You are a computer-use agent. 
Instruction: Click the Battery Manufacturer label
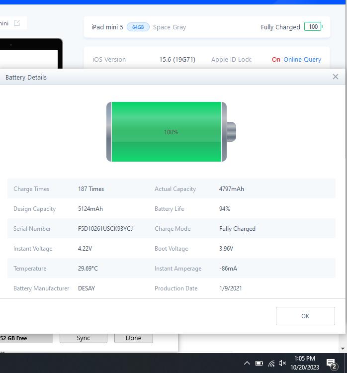(41, 288)
